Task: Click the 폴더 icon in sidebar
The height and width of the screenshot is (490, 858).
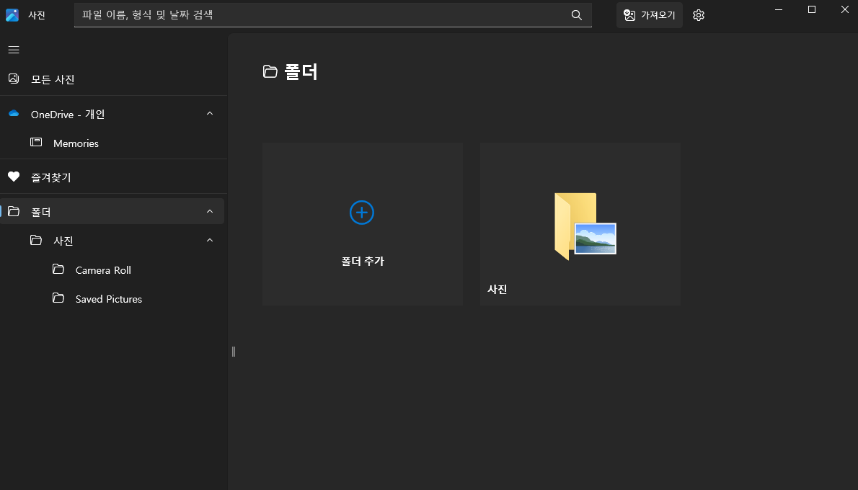Action: (x=14, y=211)
